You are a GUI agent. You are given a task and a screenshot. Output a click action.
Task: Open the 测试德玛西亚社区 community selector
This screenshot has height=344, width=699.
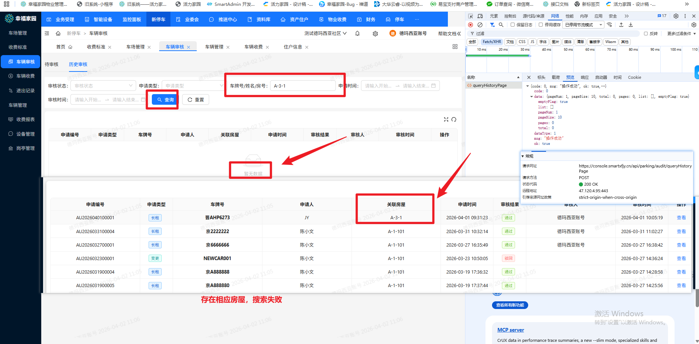(x=325, y=34)
